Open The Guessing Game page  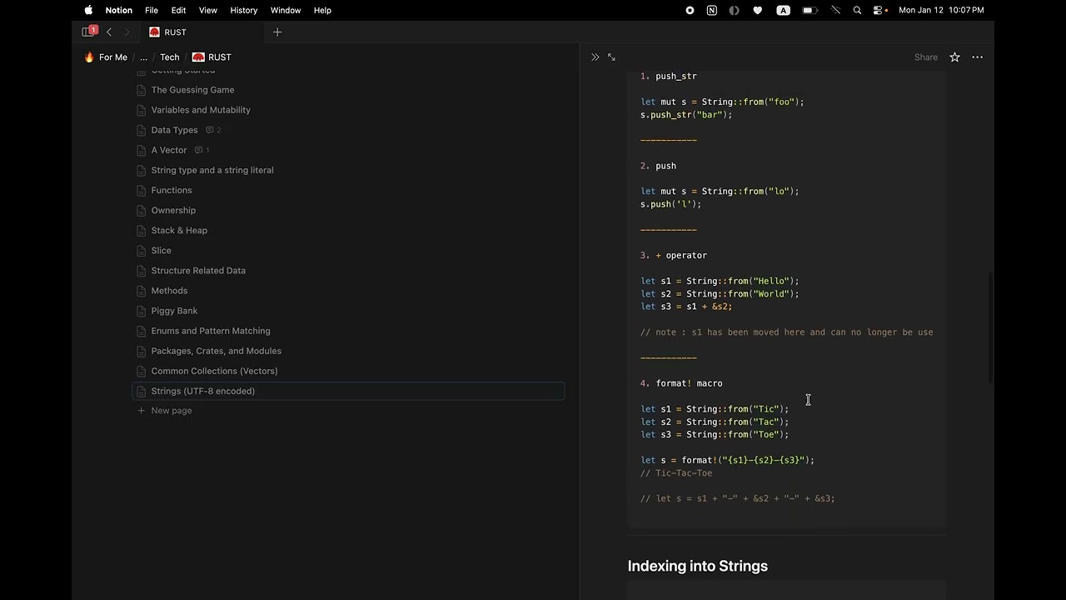192,90
